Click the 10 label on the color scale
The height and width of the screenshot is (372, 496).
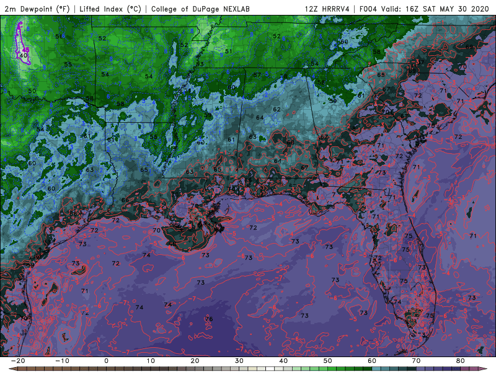pyautogui.click(x=151, y=361)
